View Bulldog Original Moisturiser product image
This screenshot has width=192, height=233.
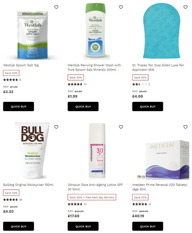32,150
